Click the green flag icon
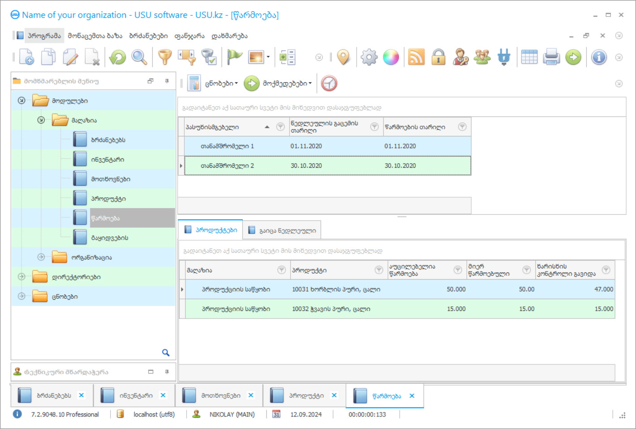The width and height of the screenshot is (636, 429). click(x=235, y=57)
